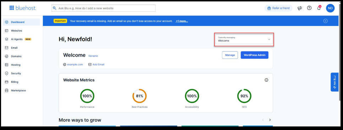Click the Billing card sidebar icon

pyautogui.click(x=6, y=82)
